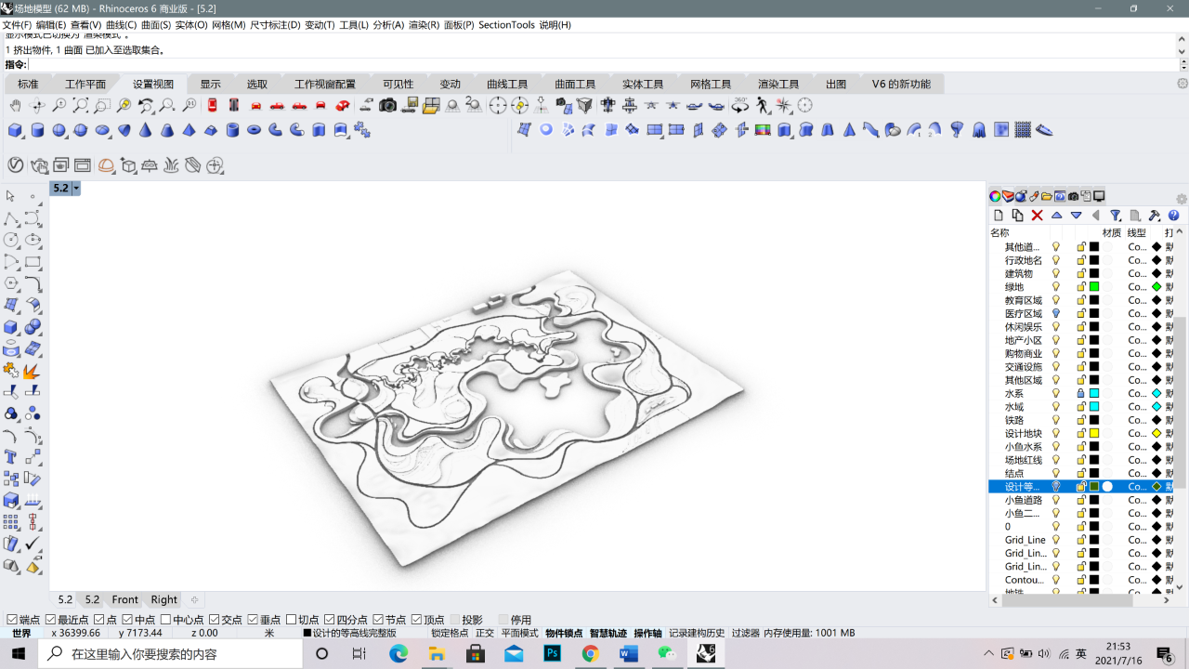Delete layer with red X icon

click(1038, 216)
